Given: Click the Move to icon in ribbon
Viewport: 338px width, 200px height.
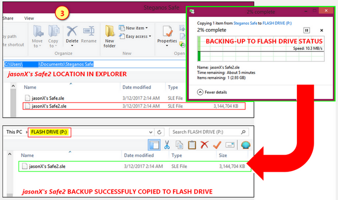Looking at the screenshot, I should click(38, 31).
